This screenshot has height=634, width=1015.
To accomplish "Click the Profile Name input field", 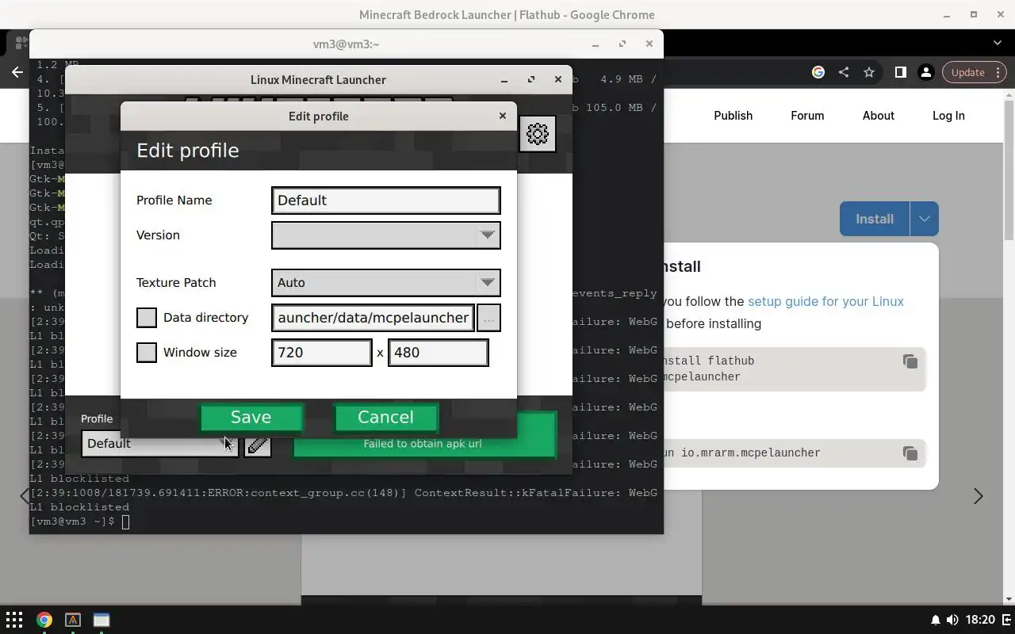I will tap(386, 201).
